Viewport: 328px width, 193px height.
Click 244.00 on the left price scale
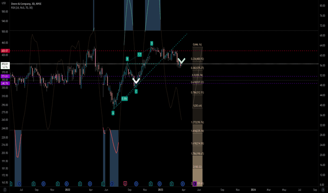(5, 128)
